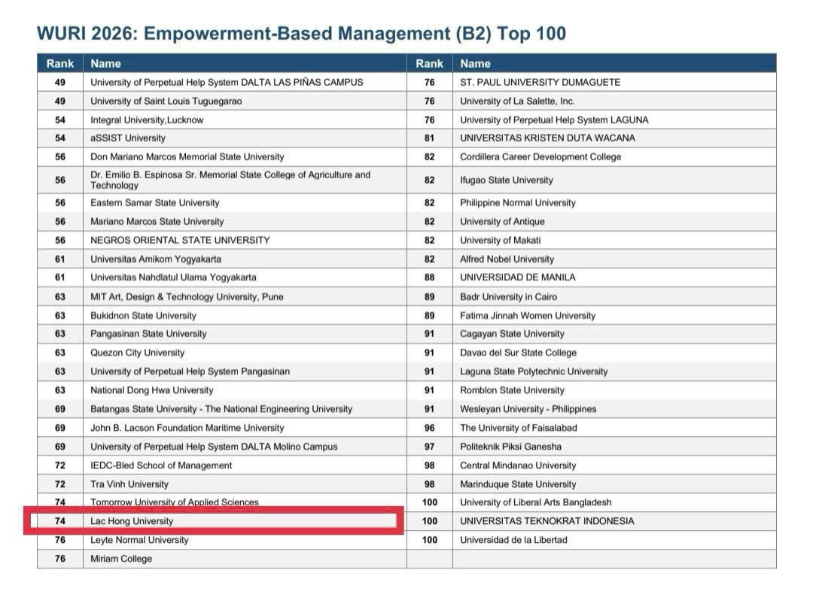This screenshot has width=813, height=600.
Task: Select National Dong Hwa University
Action: point(151,390)
